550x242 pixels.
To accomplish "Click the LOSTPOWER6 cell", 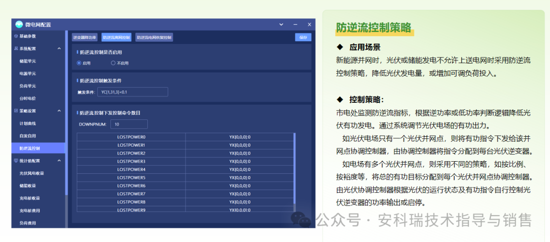I will 131,186.
